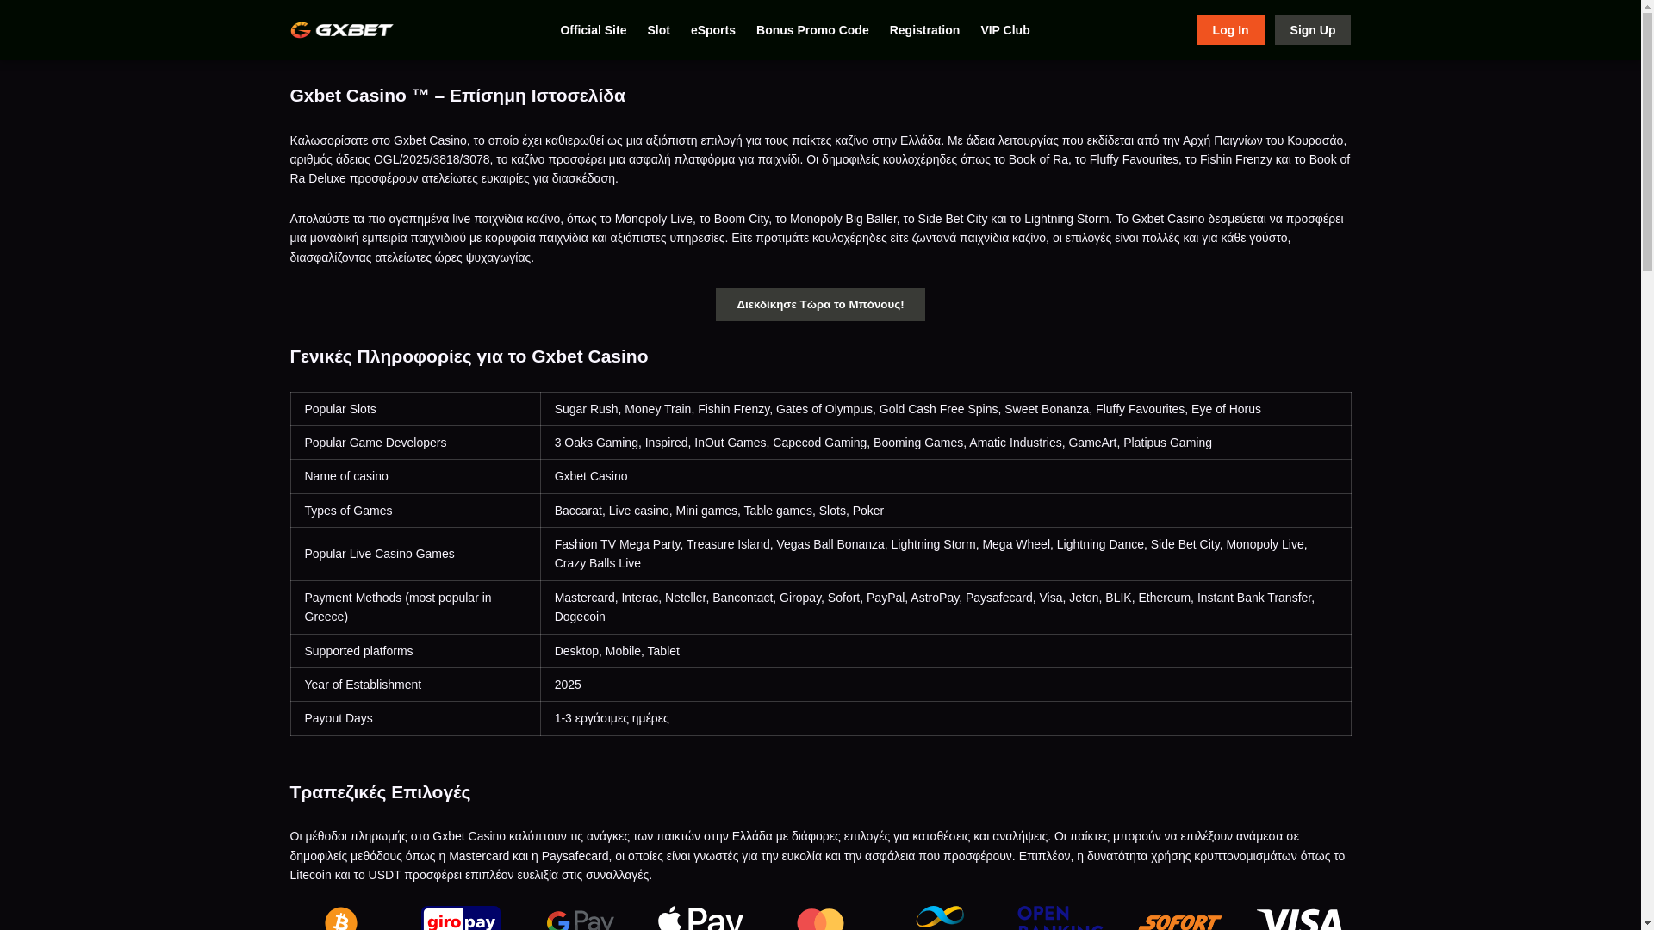
Task: Click the 'Popular Slots' table cell
Action: coord(415,409)
